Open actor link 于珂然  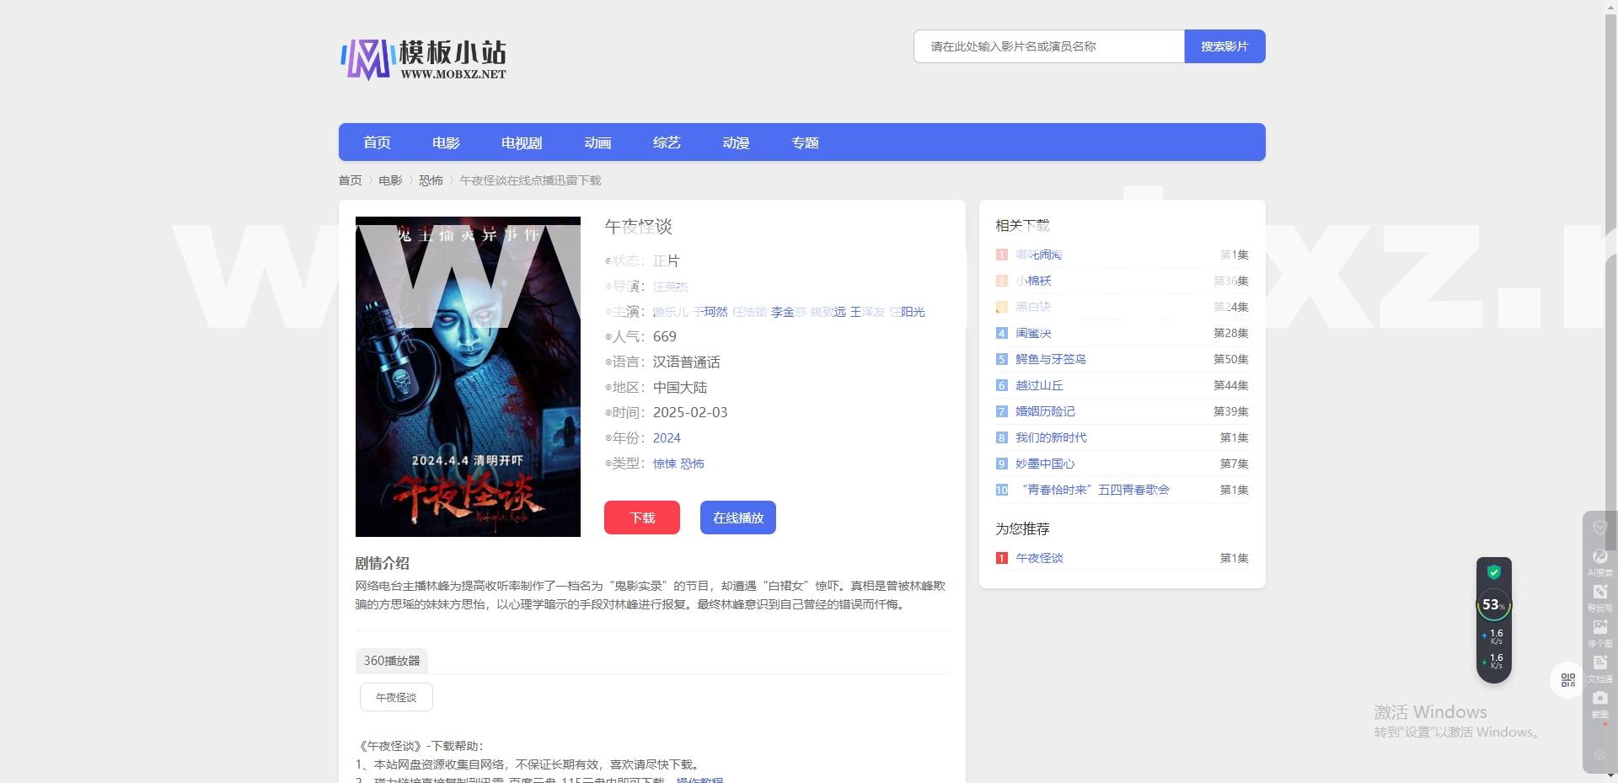click(x=710, y=312)
